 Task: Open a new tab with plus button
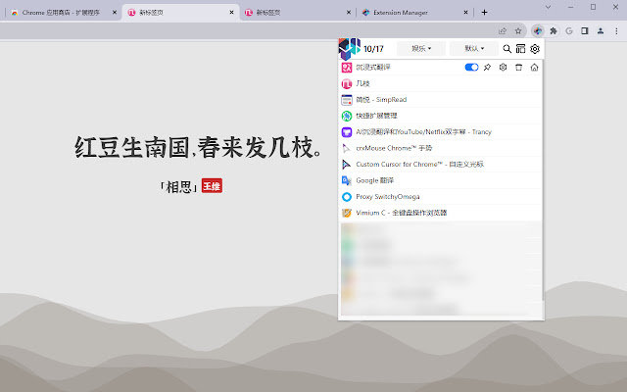point(484,13)
